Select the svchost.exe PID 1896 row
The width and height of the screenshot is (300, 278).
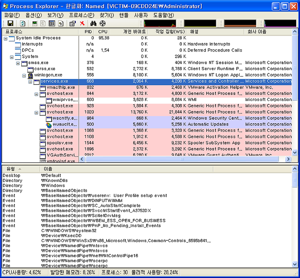pos(147,149)
